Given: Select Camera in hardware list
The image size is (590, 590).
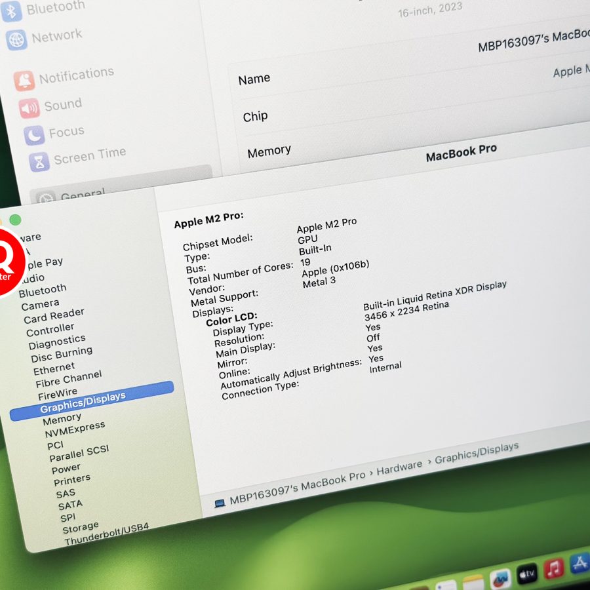Looking at the screenshot, I should click(40, 304).
